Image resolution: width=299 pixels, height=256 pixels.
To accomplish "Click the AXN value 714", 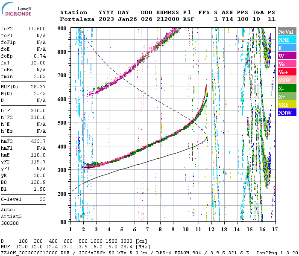I will tap(227, 19).
